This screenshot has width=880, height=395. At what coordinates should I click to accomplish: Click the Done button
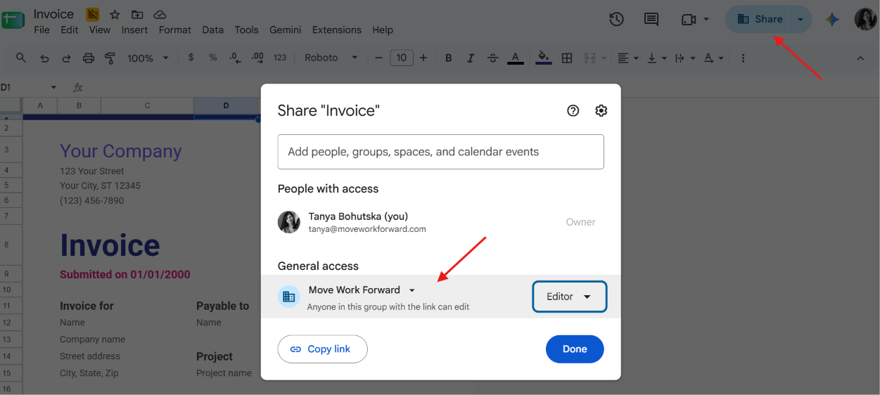point(575,349)
